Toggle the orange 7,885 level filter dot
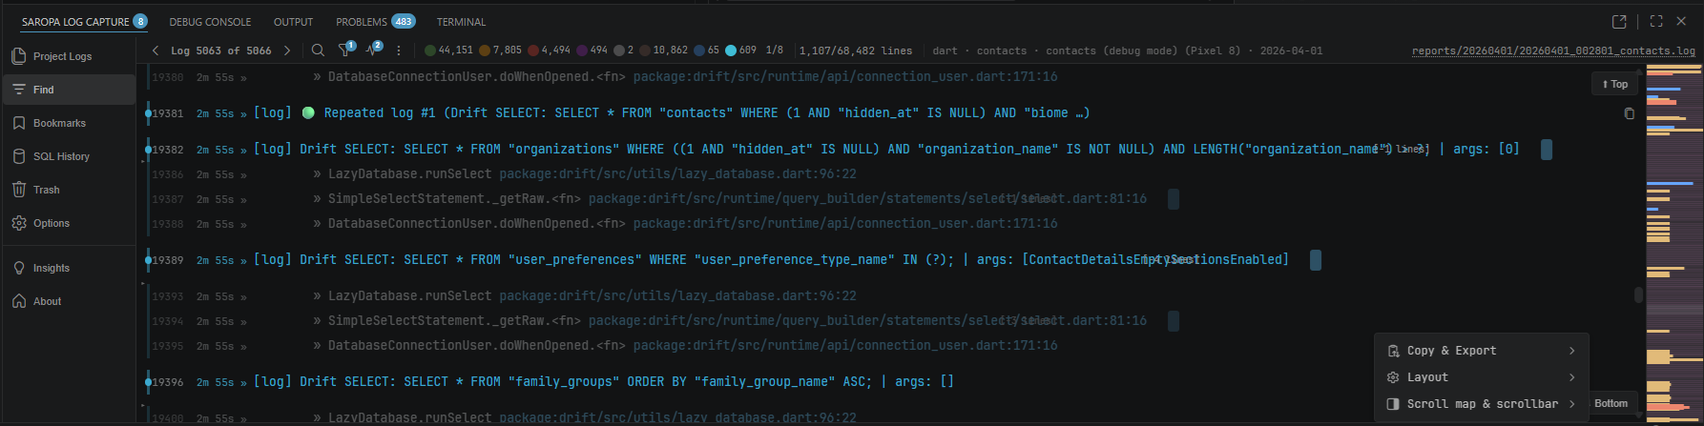 pyautogui.click(x=485, y=51)
